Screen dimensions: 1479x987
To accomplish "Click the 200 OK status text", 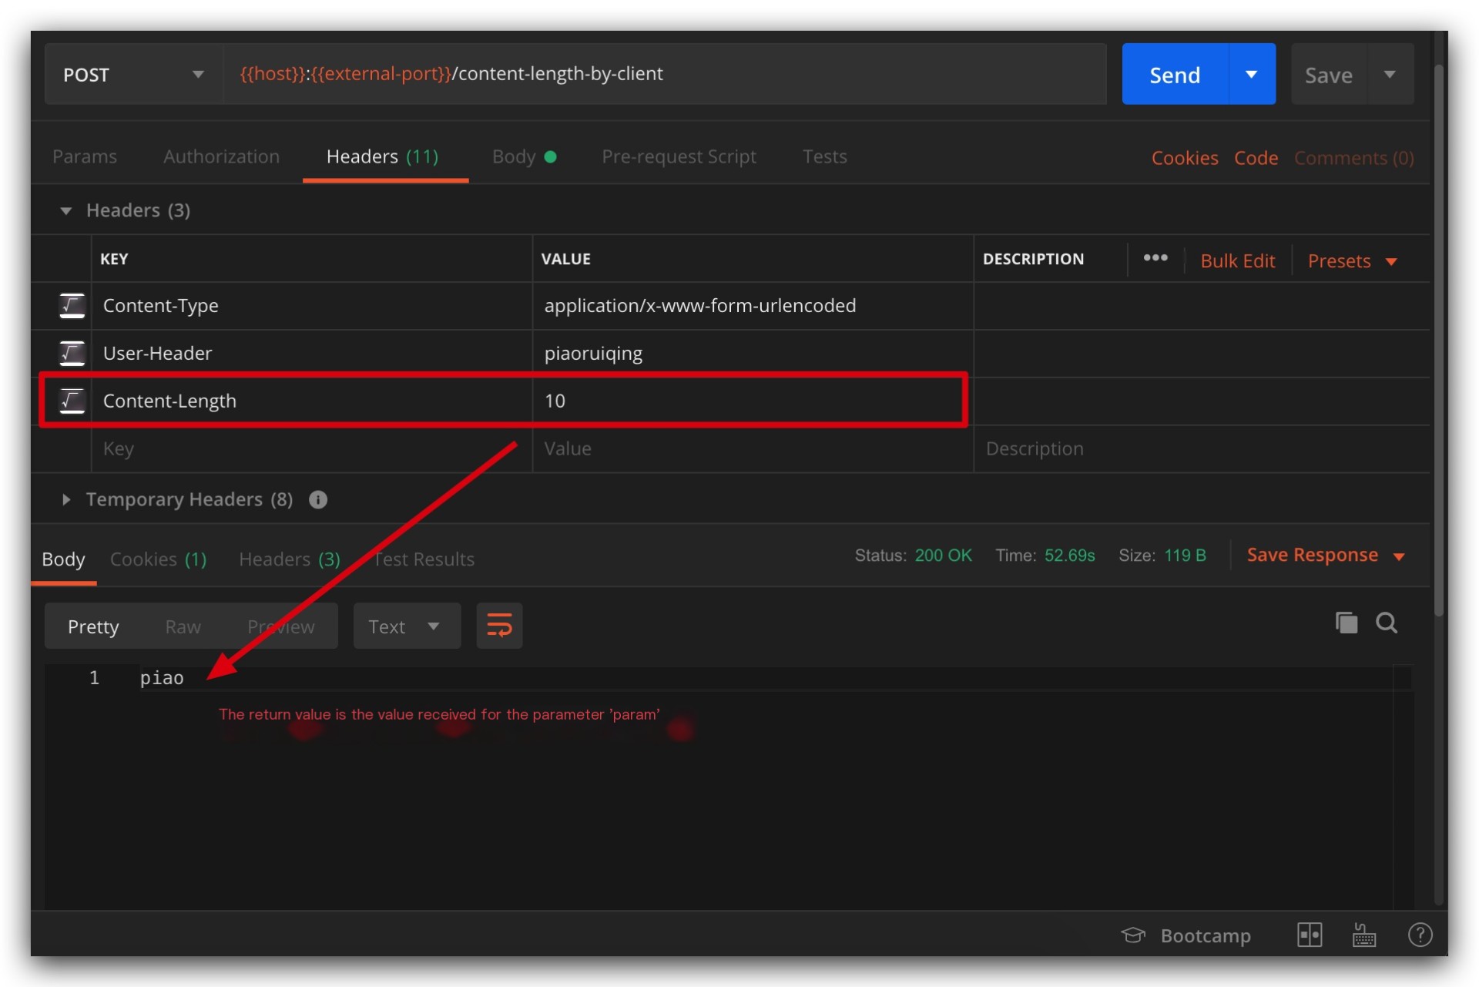I will pos(944,556).
